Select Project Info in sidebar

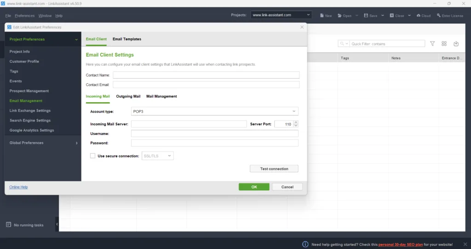click(19, 52)
